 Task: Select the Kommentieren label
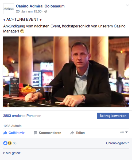click(x=50, y=133)
